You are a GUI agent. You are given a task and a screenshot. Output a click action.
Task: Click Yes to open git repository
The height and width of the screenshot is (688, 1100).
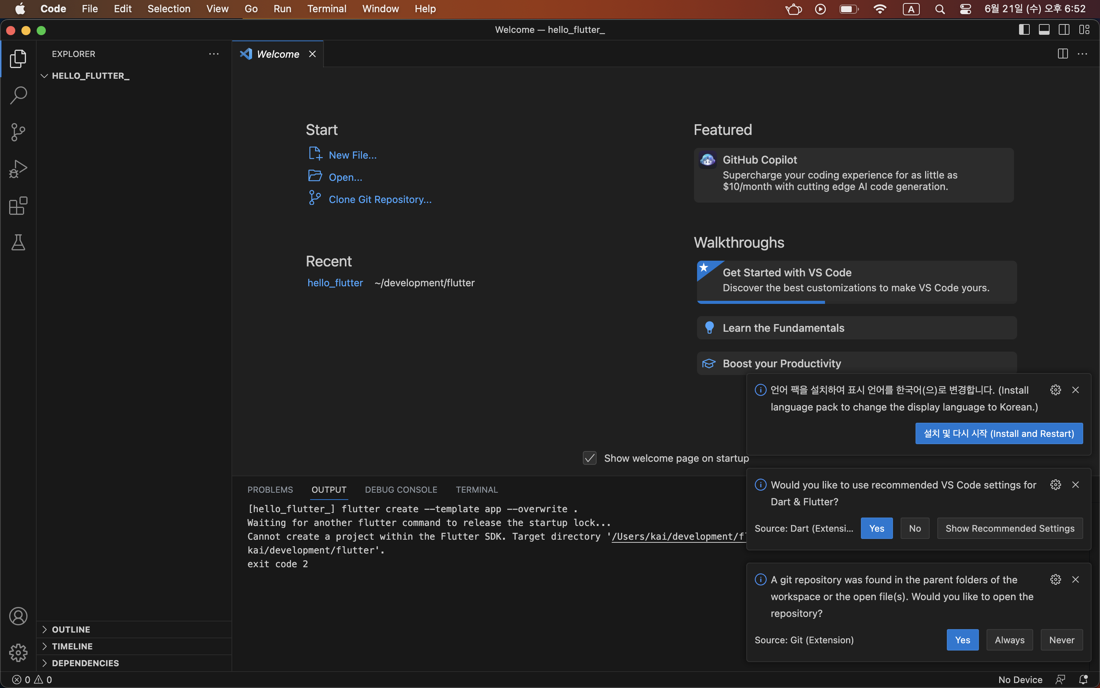tap(962, 640)
